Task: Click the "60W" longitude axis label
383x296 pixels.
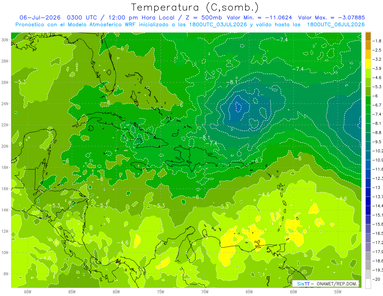Action: [x=294, y=292]
